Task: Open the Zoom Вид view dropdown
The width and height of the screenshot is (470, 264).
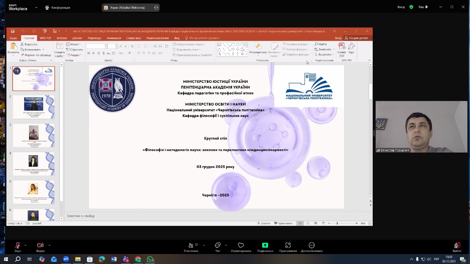Action: (x=423, y=7)
